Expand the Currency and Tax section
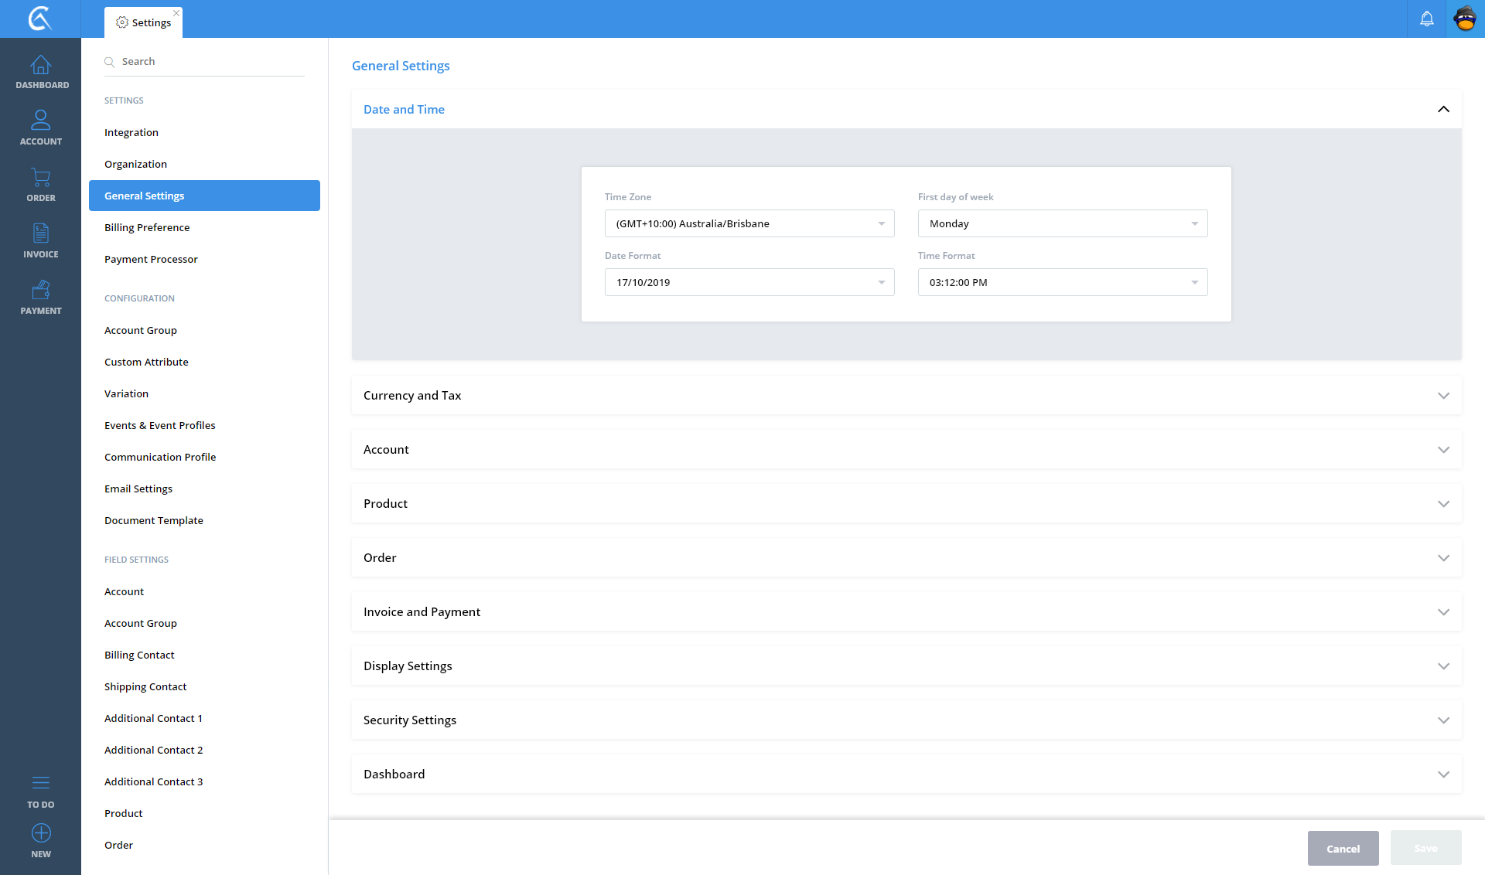This screenshot has height=875, width=1485. click(906, 395)
